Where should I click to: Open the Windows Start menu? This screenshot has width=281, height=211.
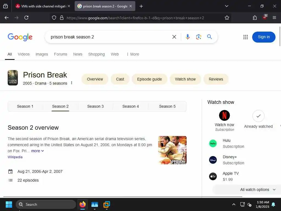pyautogui.click(x=9, y=204)
